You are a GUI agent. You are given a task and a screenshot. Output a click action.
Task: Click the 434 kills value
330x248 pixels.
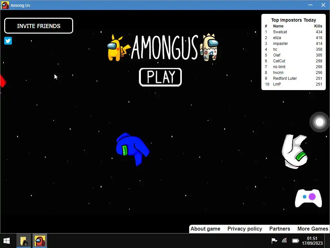coord(319,32)
